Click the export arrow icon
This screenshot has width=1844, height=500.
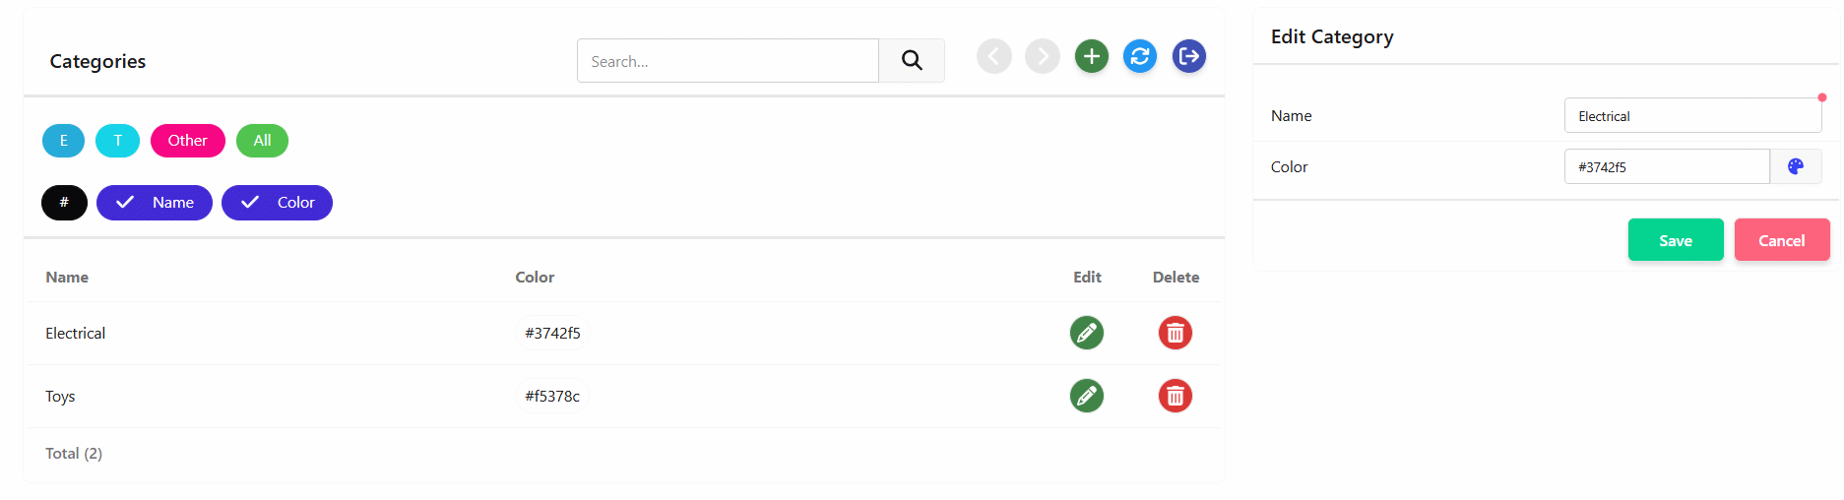click(x=1189, y=56)
